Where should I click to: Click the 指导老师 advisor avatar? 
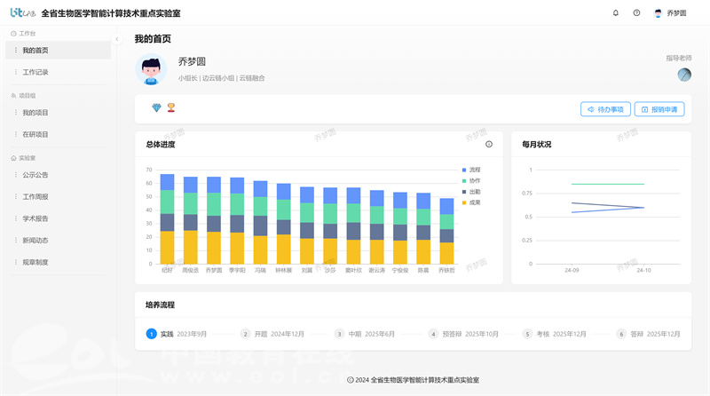(x=684, y=75)
